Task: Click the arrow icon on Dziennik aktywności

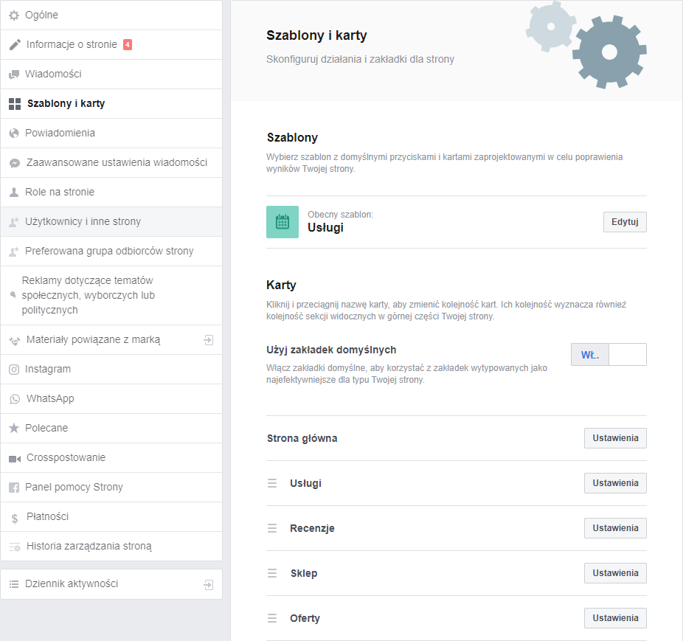Action: [x=209, y=584]
